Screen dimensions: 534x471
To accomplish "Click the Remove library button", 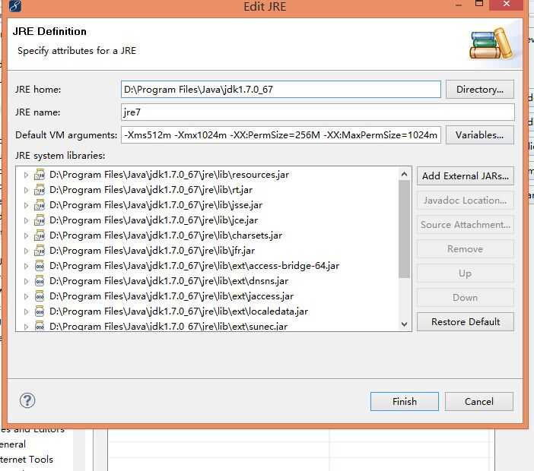I will 466,249.
